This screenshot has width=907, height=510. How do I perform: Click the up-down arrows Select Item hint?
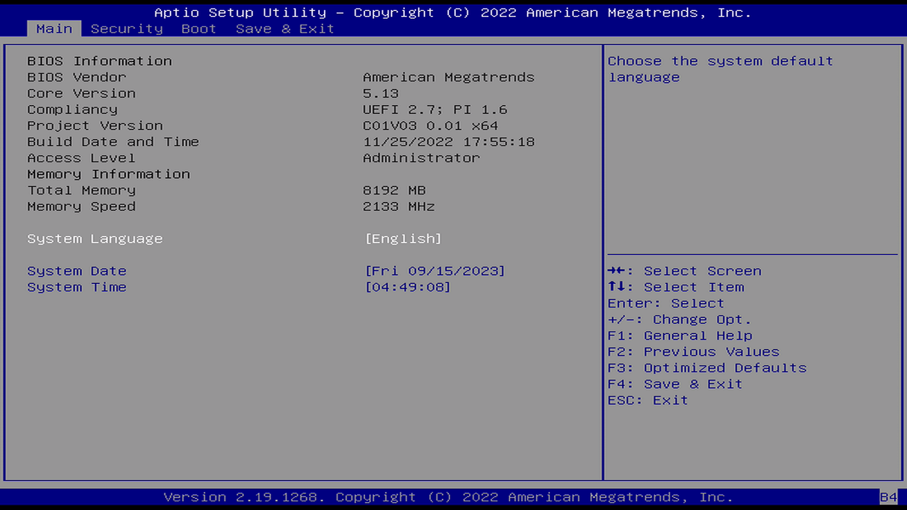676,287
